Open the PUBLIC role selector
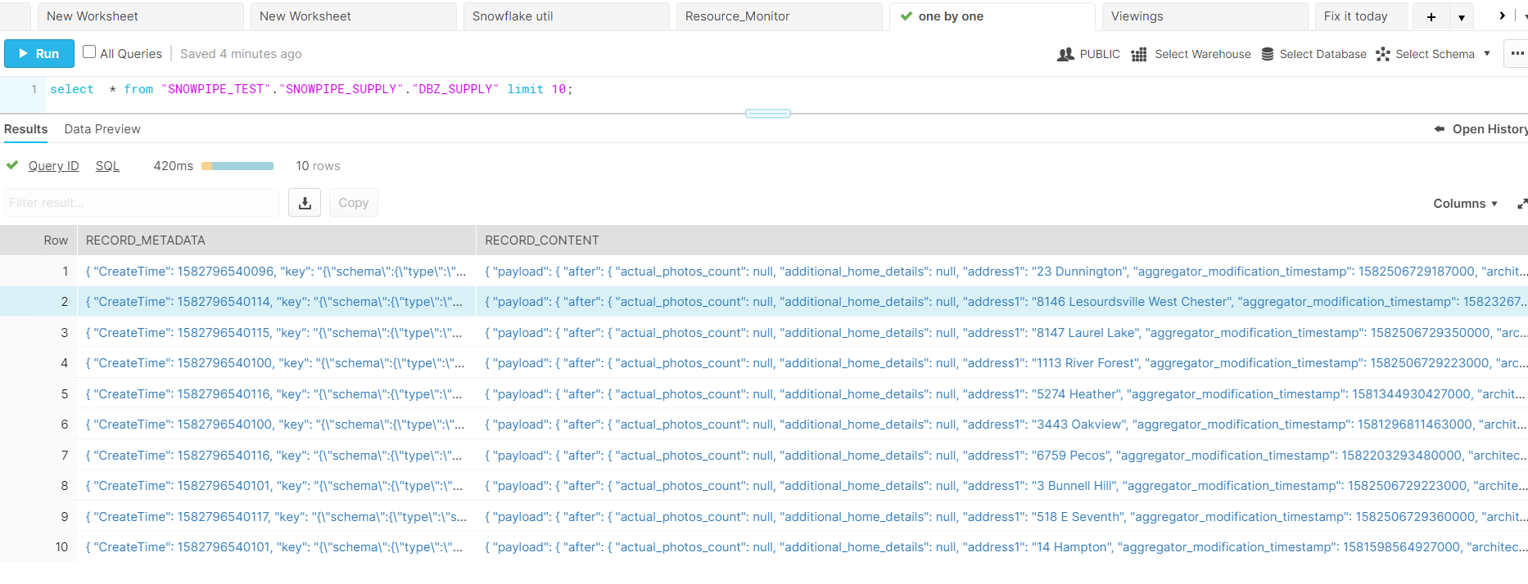This screenshot has height=584, width=1528. [x=1088, y=54]
